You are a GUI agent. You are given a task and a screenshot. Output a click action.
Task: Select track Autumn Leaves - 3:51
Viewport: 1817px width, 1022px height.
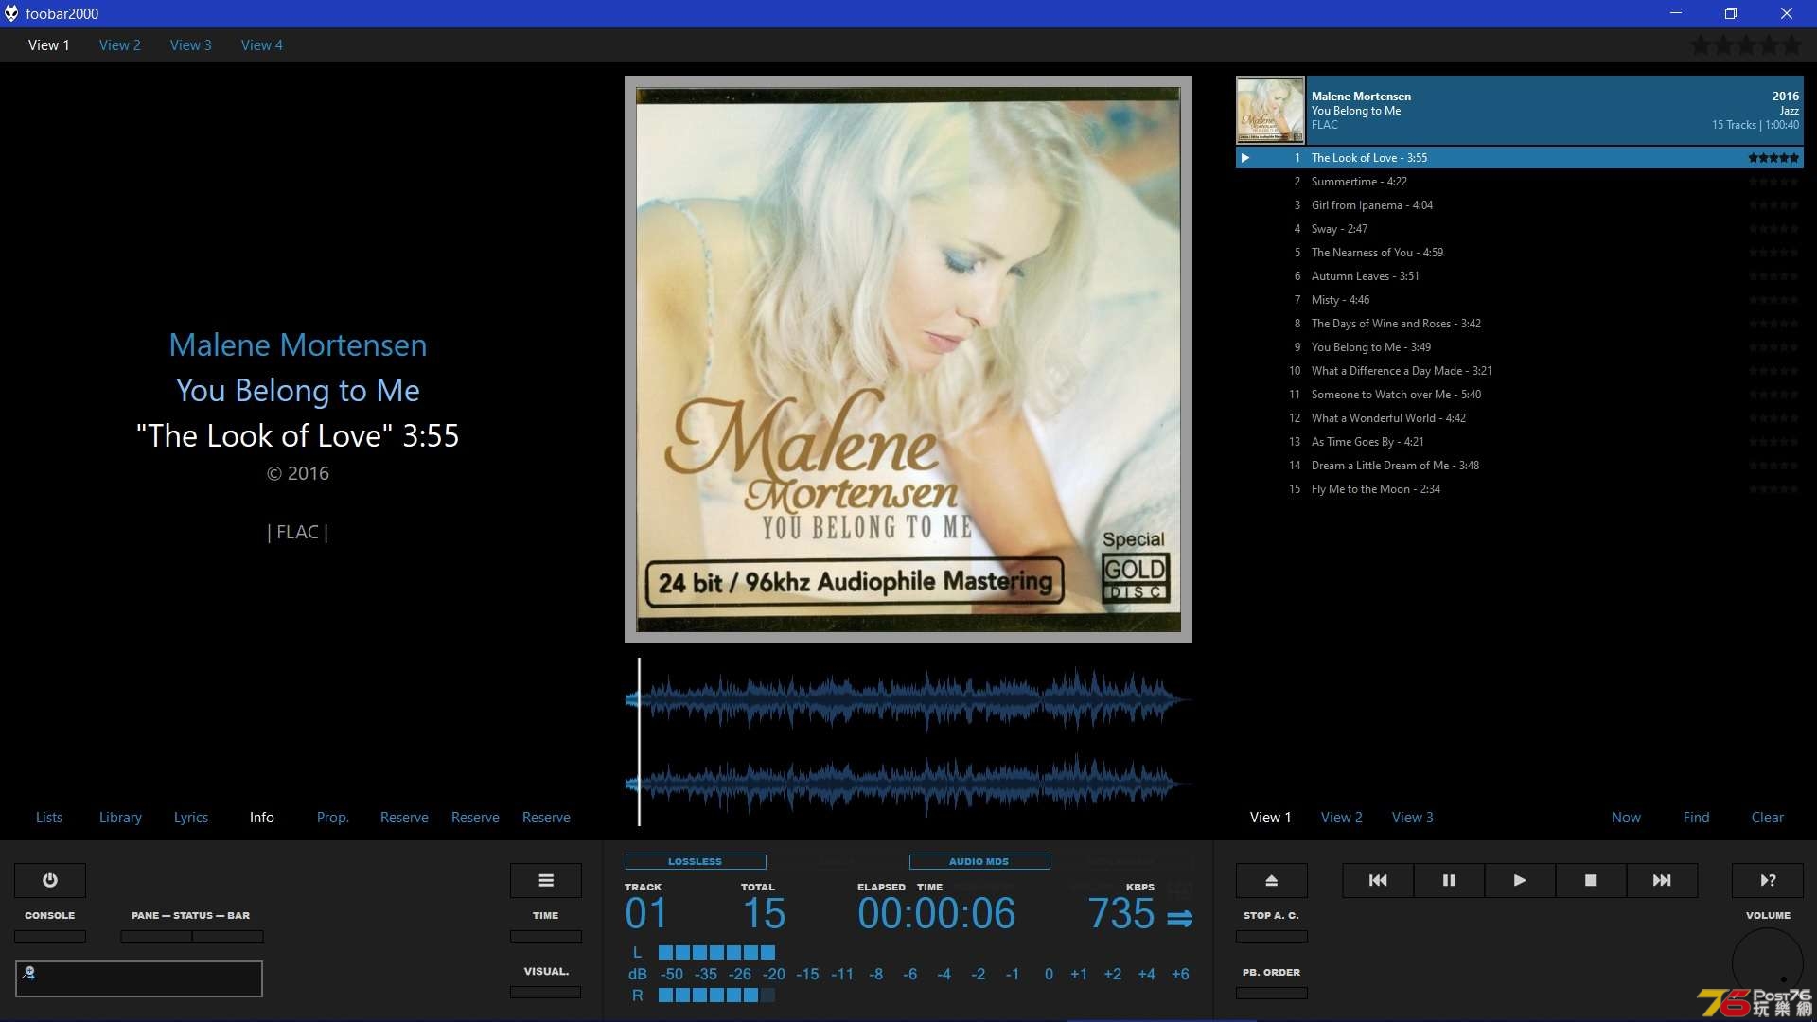coord(1520,276)
